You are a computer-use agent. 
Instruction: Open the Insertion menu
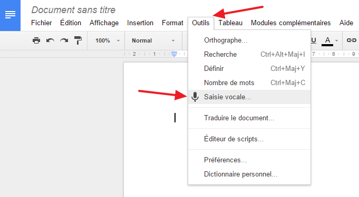pos(140,23)
